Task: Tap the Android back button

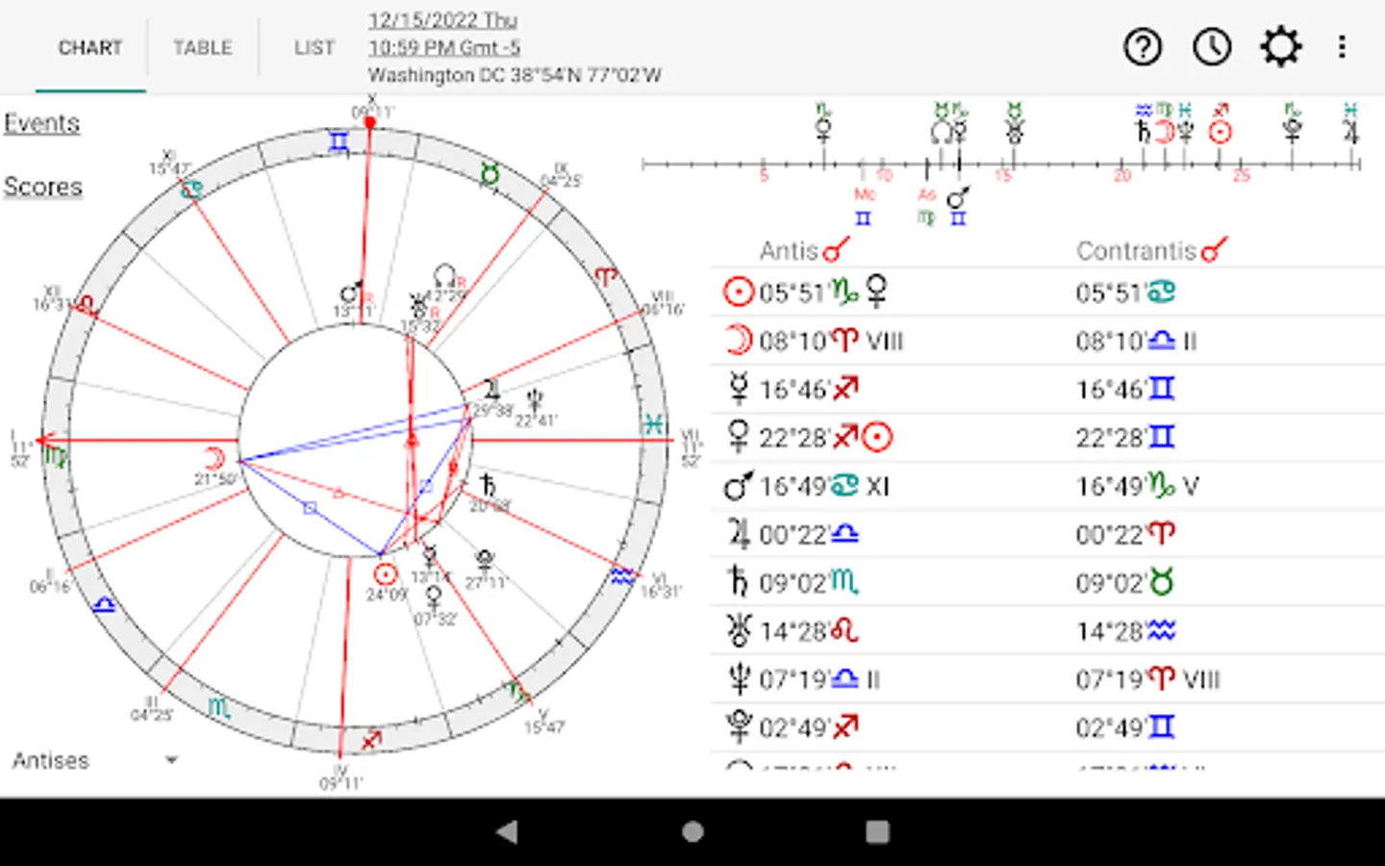Action: (x=507, y=831)
